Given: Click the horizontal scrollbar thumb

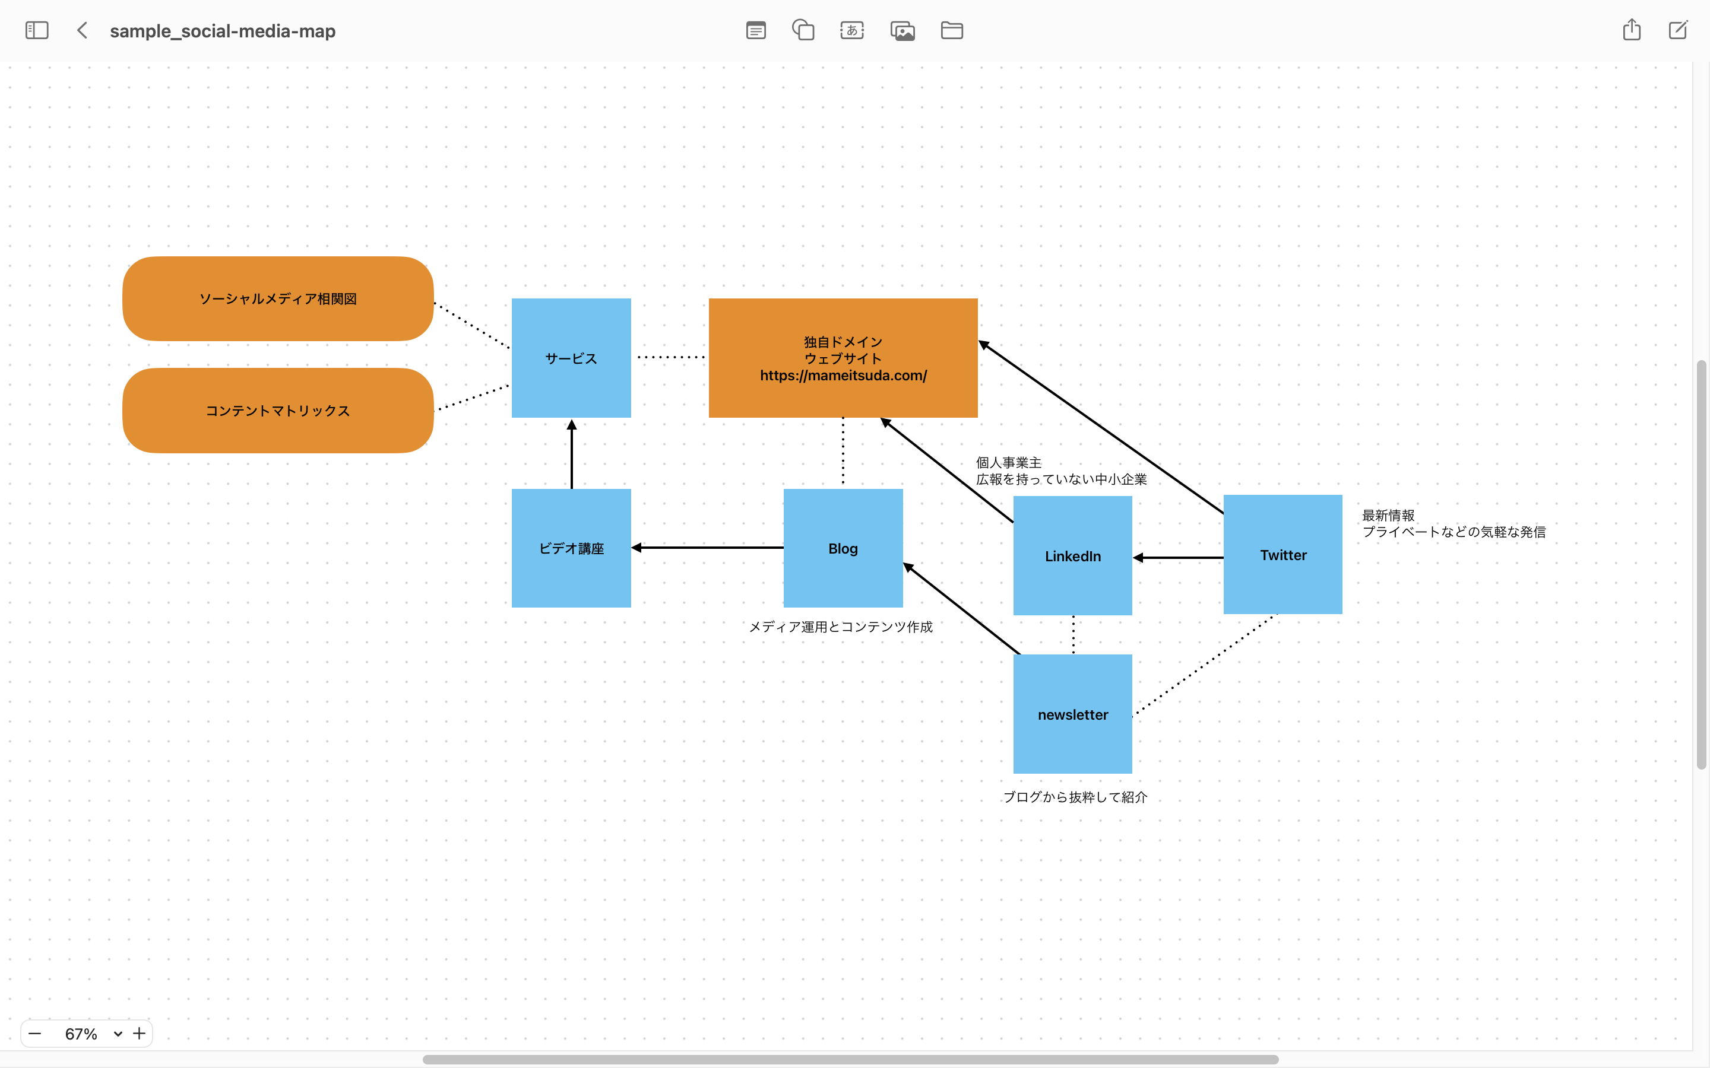Looking at the screenshot, I should click(851, 1059).
